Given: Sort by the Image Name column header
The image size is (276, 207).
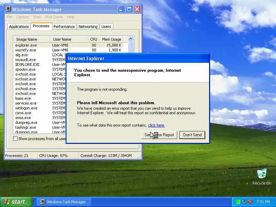Looking at the screenshot, I should (x=32, y=39).
